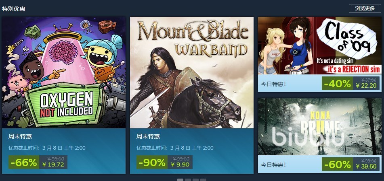384x181 pixels.
Task: Select the third carousel page dot
Action: (195, 180)
